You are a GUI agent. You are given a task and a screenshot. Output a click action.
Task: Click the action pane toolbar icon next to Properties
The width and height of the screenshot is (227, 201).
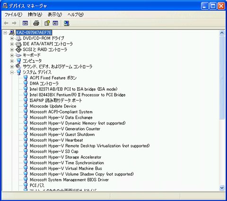(x=55, y=23)
